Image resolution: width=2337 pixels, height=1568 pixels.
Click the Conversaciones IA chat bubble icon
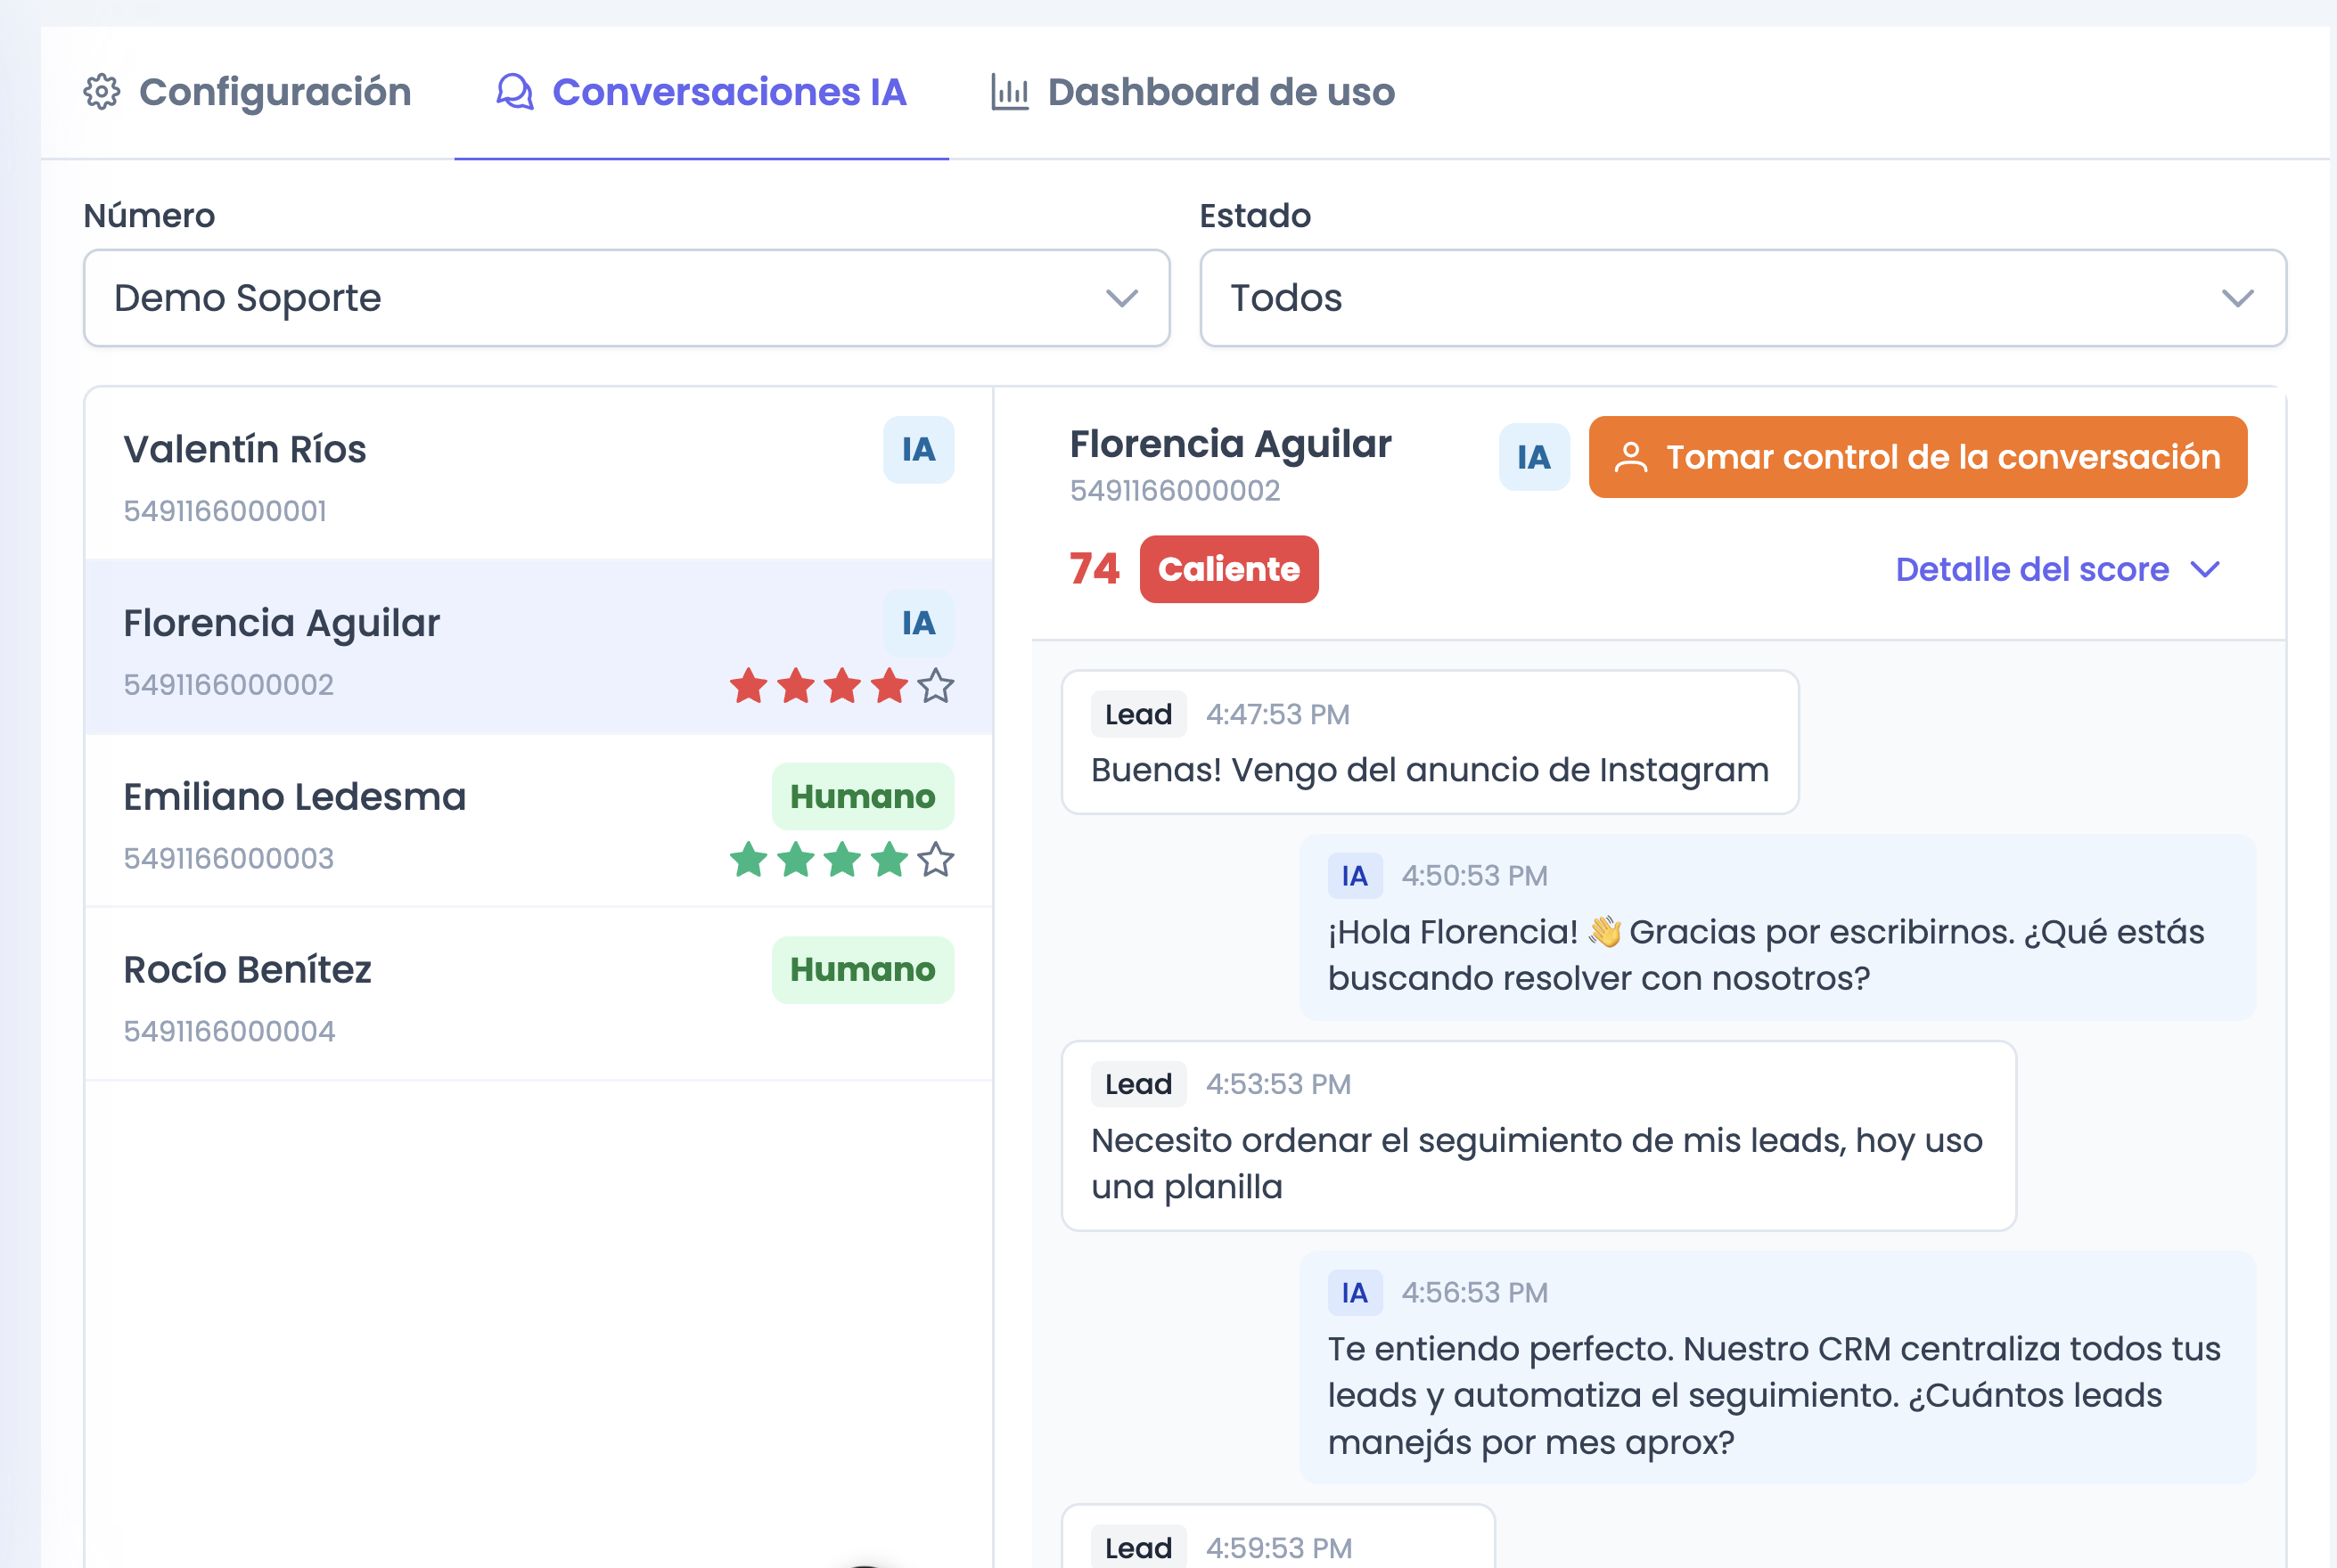point(514,91)
